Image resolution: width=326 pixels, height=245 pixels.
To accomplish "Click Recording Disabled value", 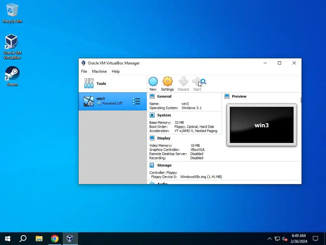I will [197, 158].
